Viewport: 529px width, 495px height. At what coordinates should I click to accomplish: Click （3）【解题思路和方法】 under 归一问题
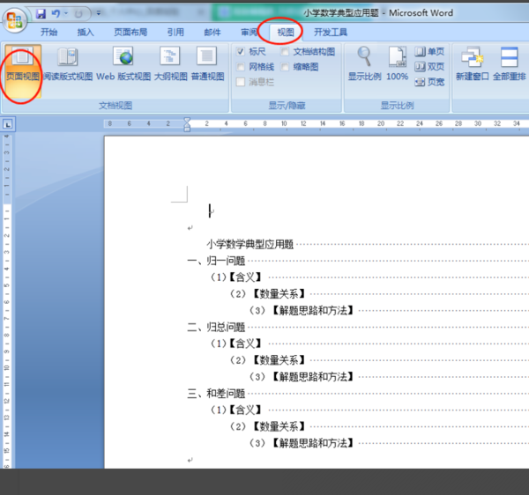301,310
